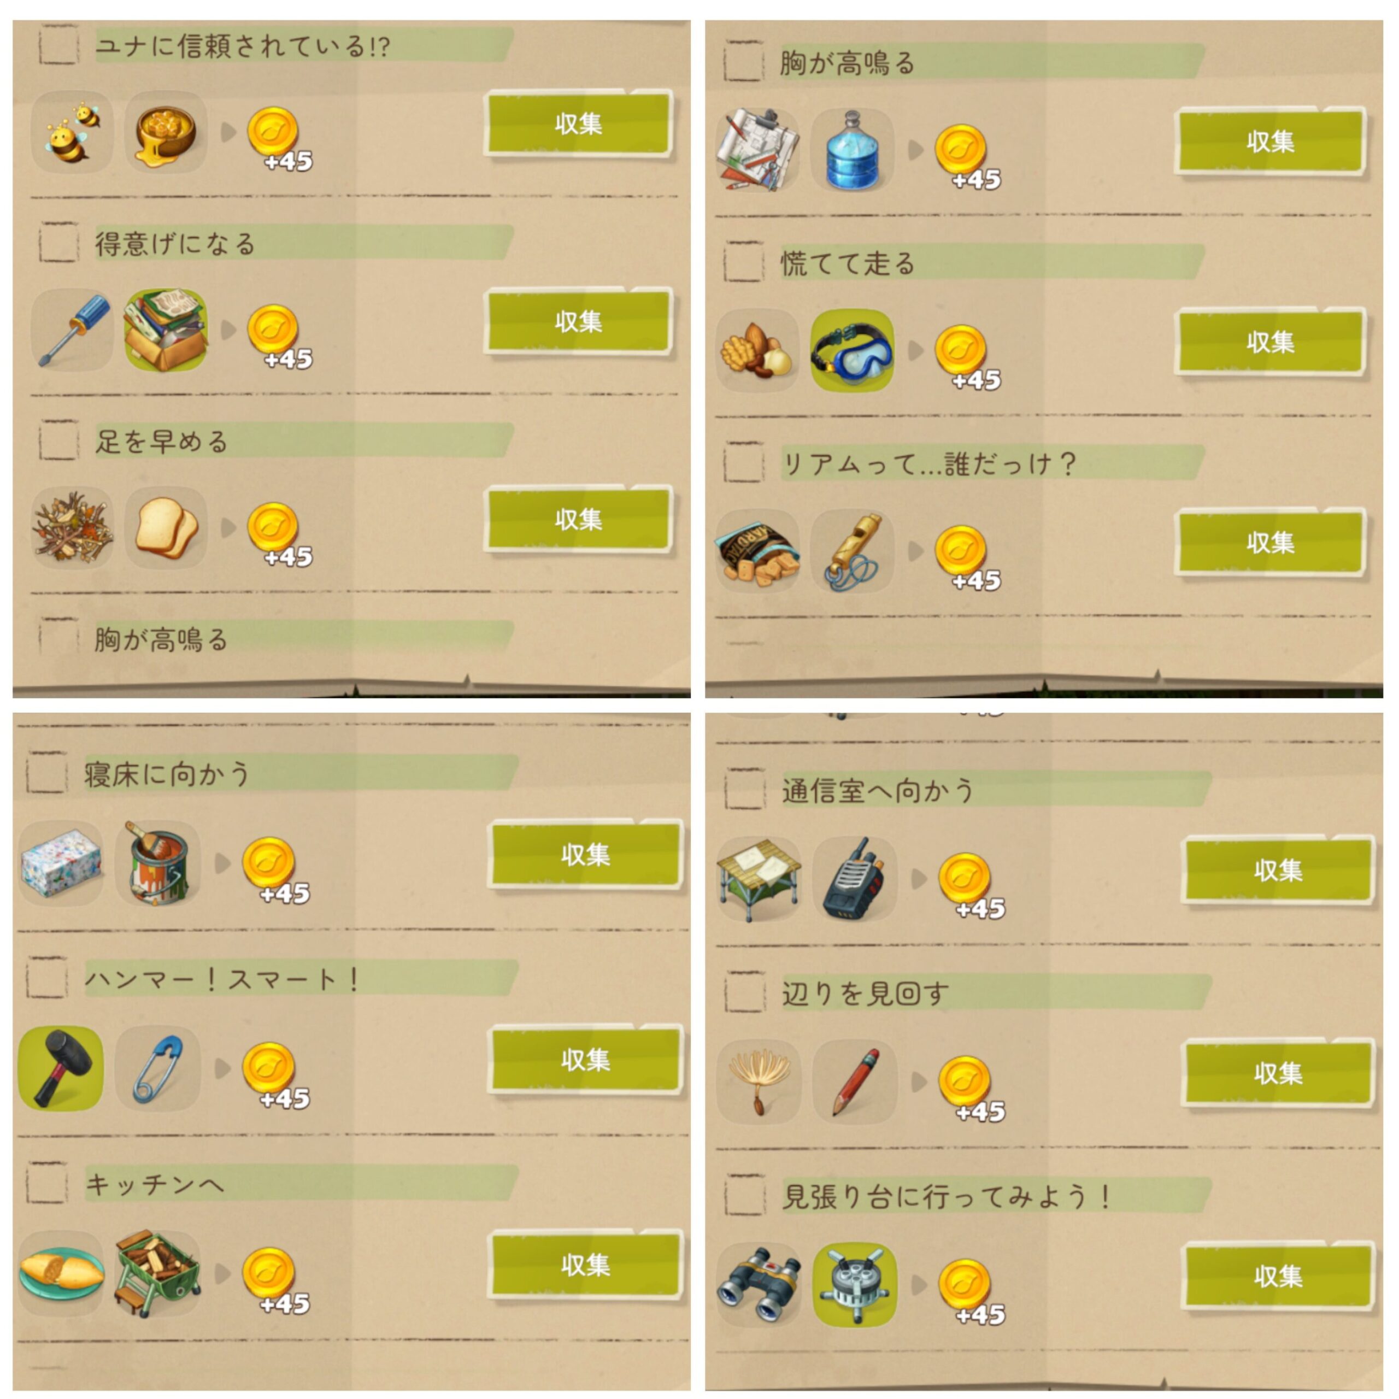The width and height of the screenshot is (1399, 1399).
Task: Tap the walkie-talkie radio item icon
Action: (855, 879)
